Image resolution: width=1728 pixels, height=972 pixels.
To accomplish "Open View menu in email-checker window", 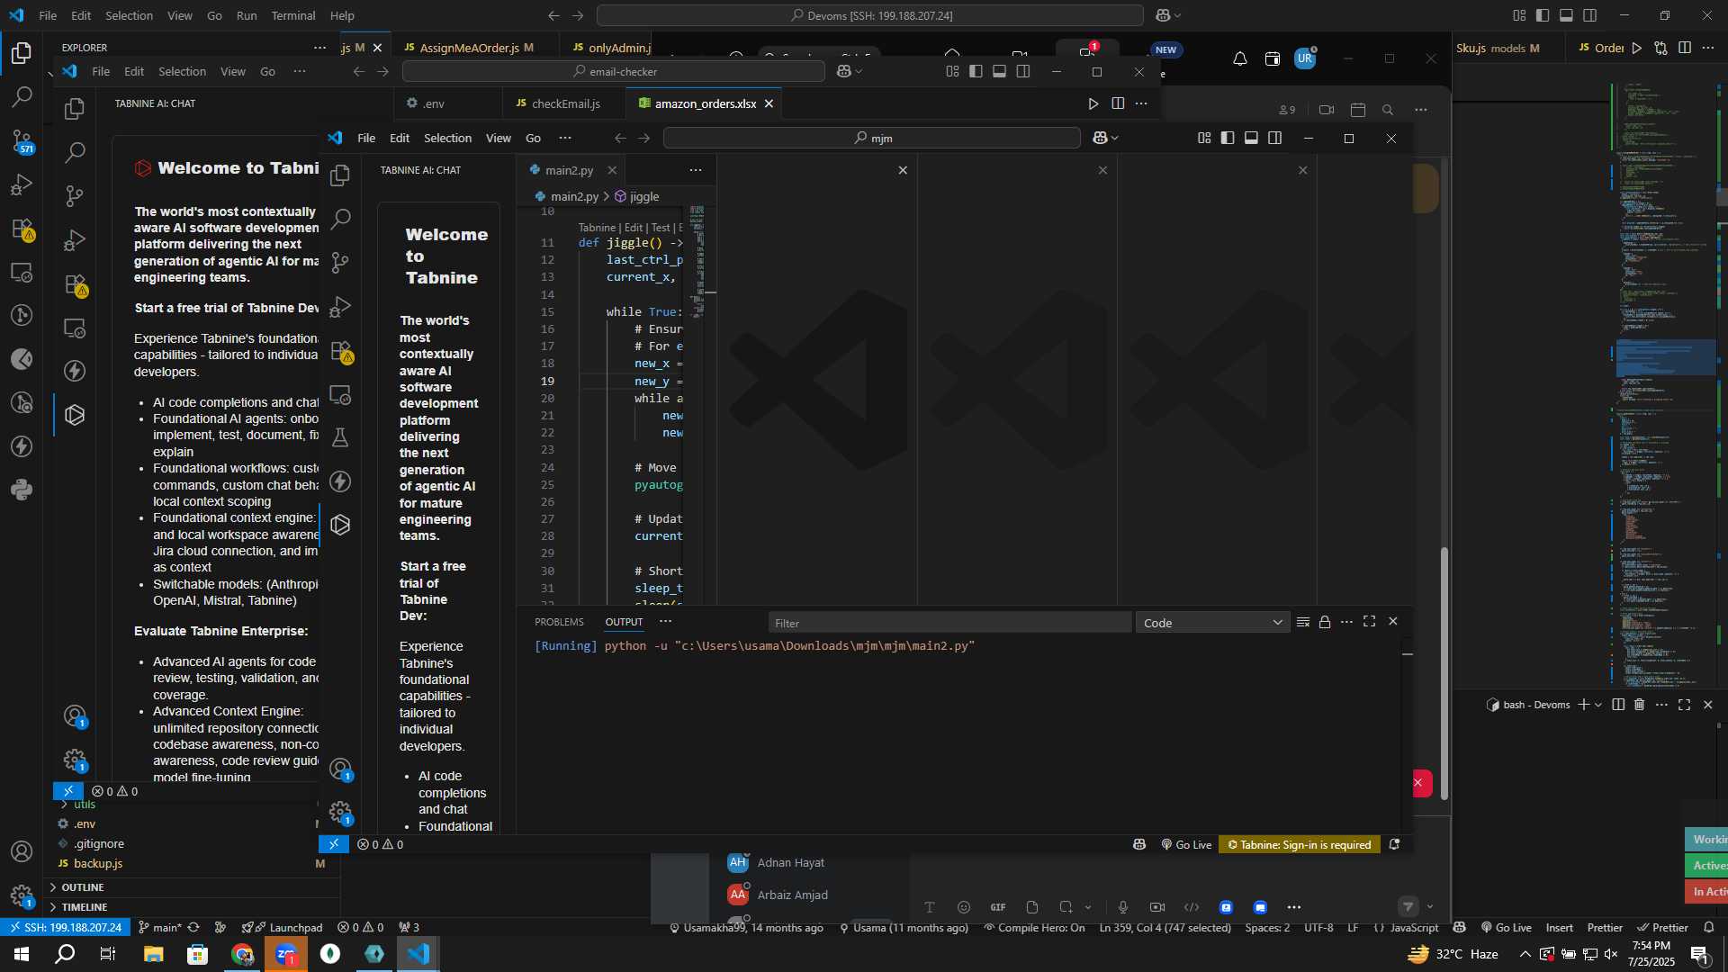I will pos(232,71).
